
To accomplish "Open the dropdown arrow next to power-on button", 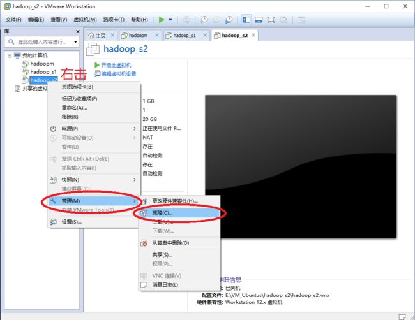I will (171, 20).
